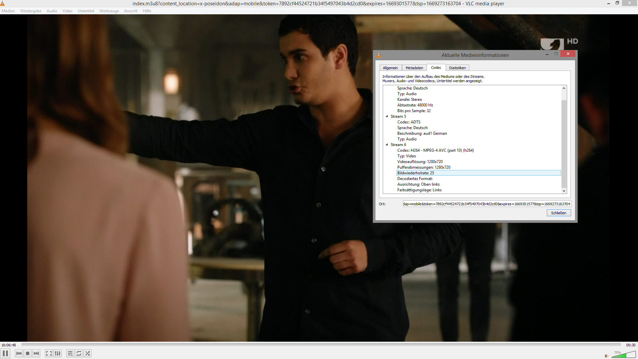Select the Codec tab
This screenshot has height=359, width=638.
pos(436,68)
